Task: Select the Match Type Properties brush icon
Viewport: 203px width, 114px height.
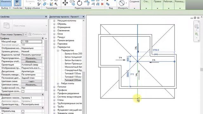Action: pos(39,4)
